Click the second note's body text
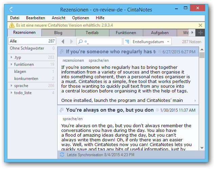The image size is (215, 169). pos(126,137)
